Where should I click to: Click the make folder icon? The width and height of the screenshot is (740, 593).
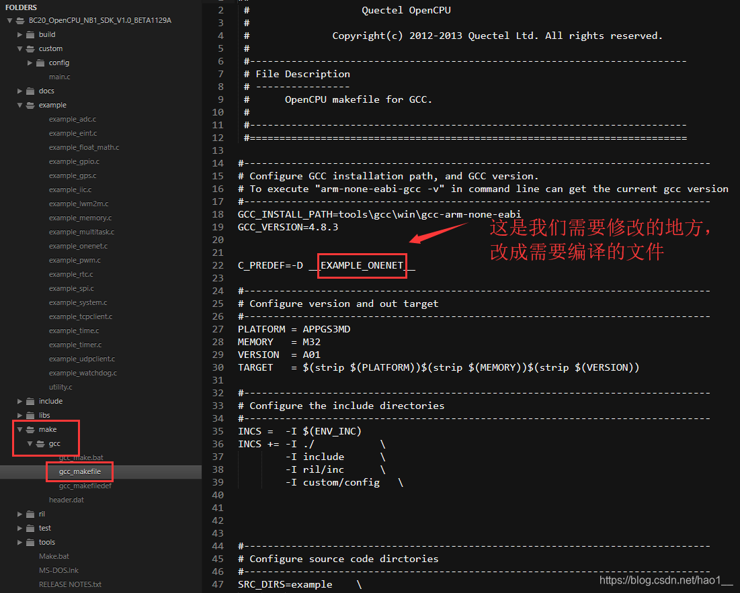(30, 430)
